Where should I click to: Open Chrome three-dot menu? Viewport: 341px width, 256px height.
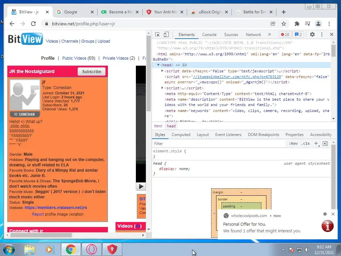329,24
